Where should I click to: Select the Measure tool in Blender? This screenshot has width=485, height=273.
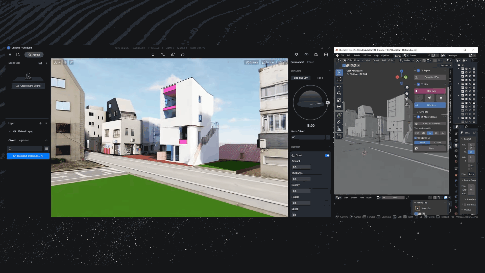339,128
